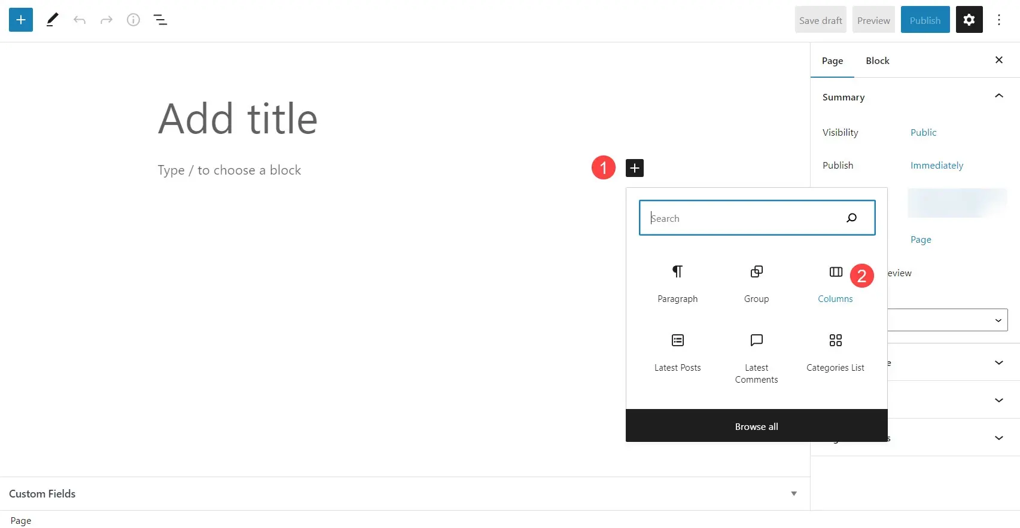
Task: Open the block inserter with the plus icon
Action: tap(20, 19)
